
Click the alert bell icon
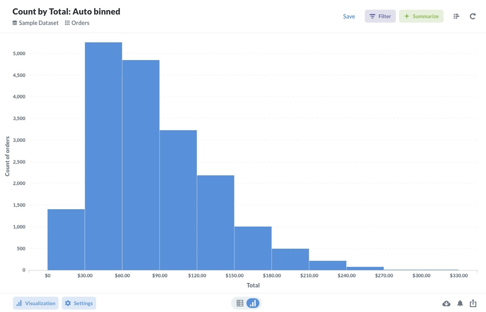point(460,303)
